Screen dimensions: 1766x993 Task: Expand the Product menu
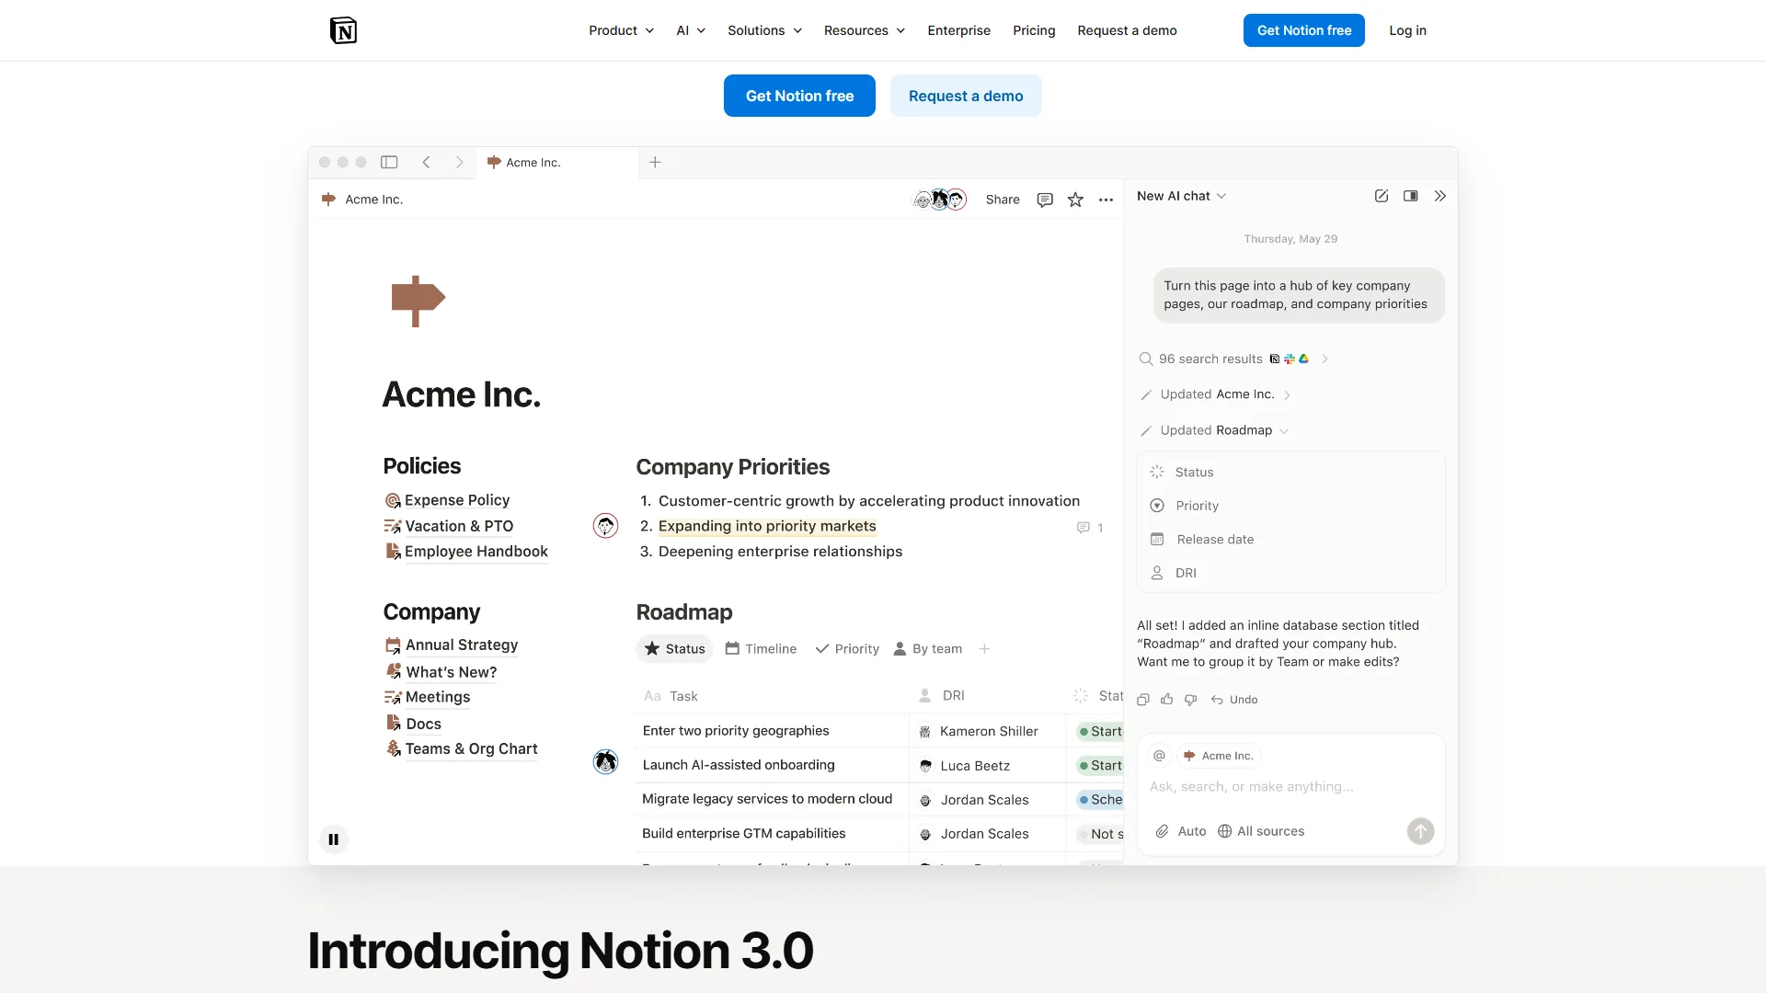point(622,30)
